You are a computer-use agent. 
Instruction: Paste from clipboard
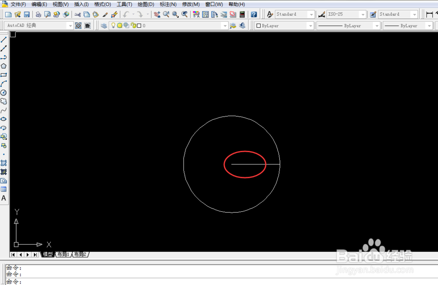coord(96,14)
